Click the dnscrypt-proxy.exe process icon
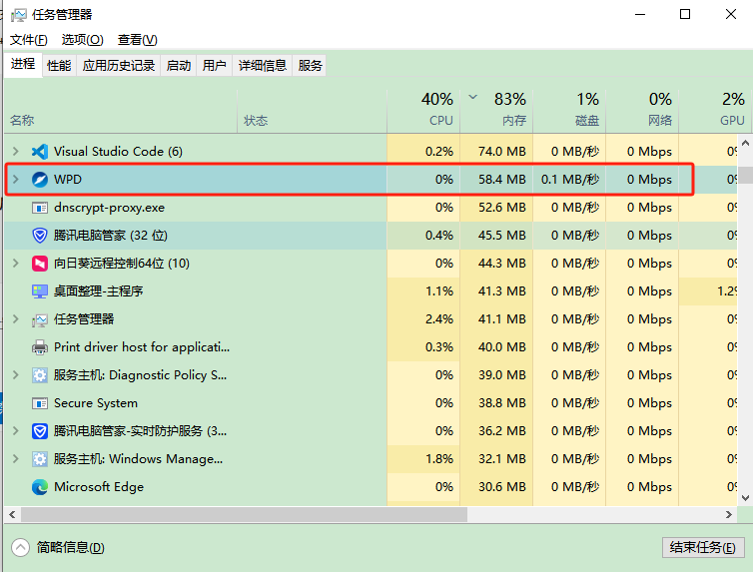The height and width of the screenshot is (572, 753). pos(39,208)
